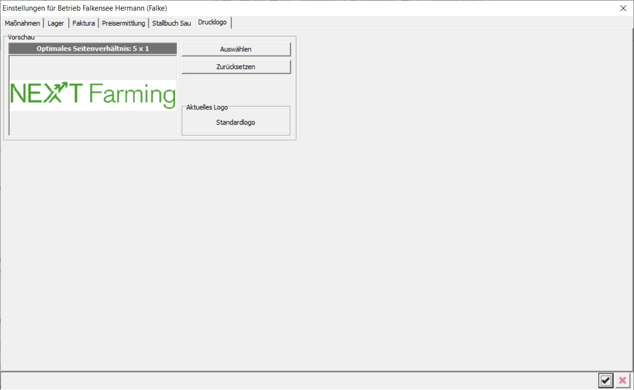
Task: Click Zurücksetzen to reset the logo
Action: pos(236,67)
